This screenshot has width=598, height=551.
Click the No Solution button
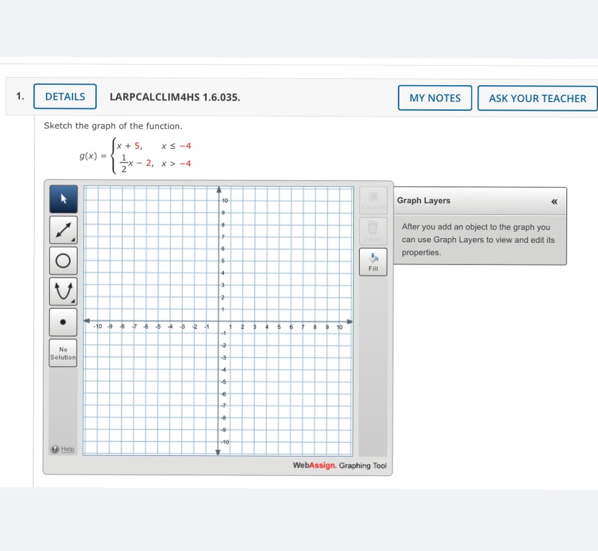(63, 353)
